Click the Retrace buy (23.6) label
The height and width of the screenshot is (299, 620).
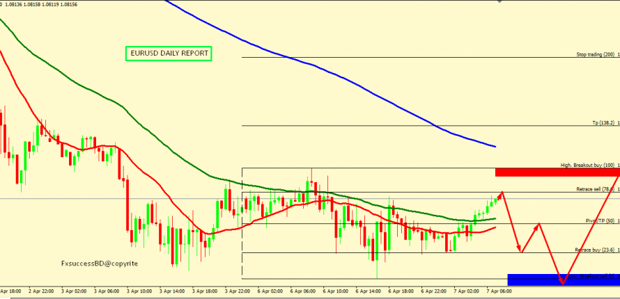594,250
